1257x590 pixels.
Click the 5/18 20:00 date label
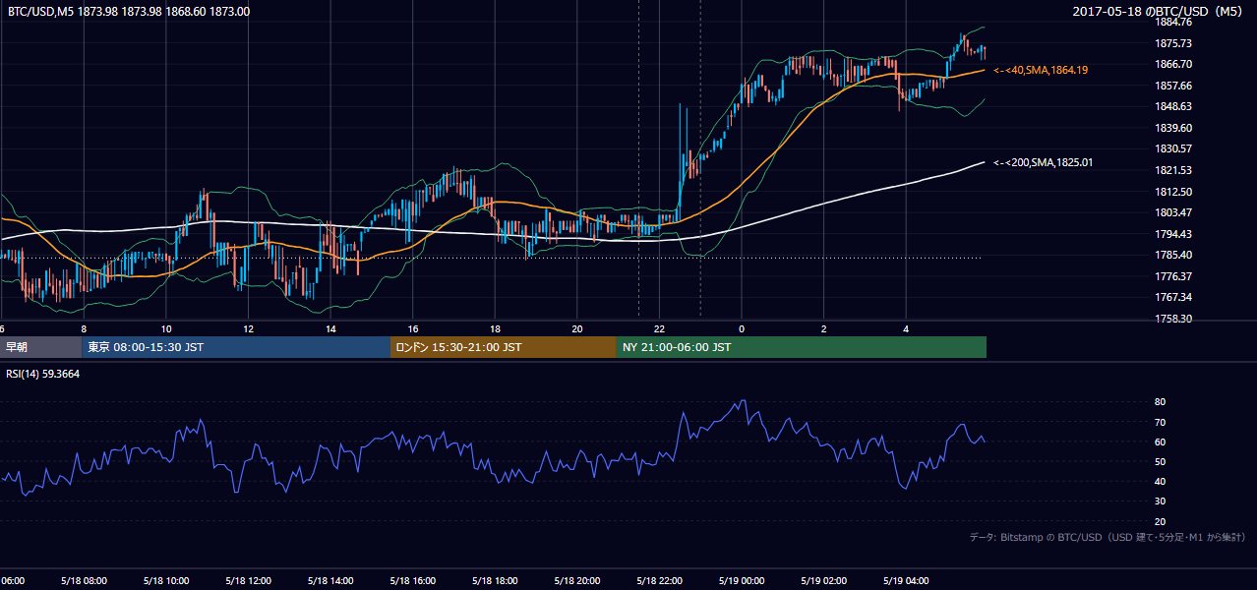(577, 581)
